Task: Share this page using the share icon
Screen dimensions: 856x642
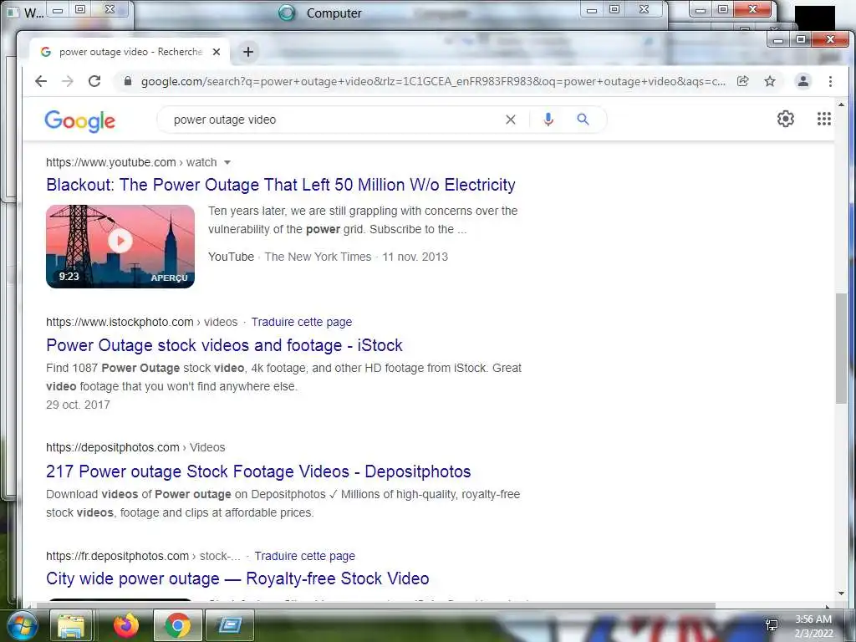Action: point(743,81)
